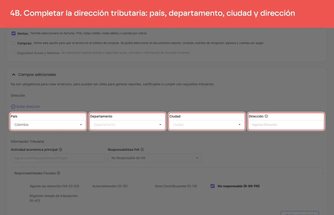The image size is (334, 215).
Task: Click info icon next to Dirección label
Action: point(266,116)
